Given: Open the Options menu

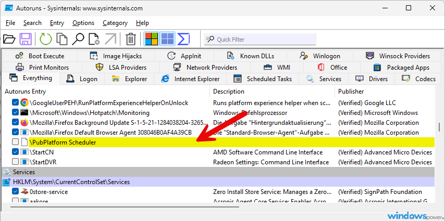Looking at the screenshot, I should (x=83, y=23).
